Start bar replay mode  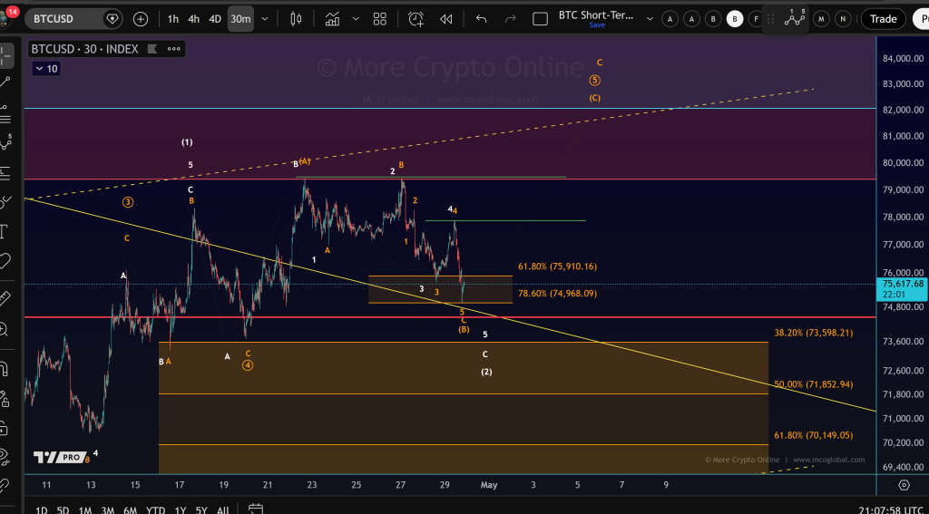click(x=445, y=18)
